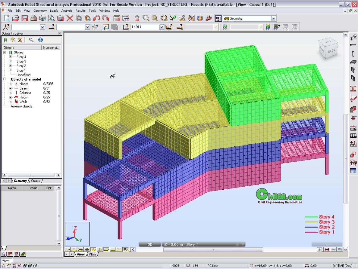Click the Screen capture camera icon
This screenshot has width=358, height=269.
[61, 18]
